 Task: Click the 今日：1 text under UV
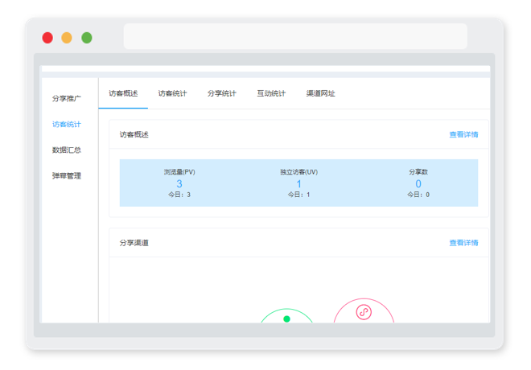point(298,195)
